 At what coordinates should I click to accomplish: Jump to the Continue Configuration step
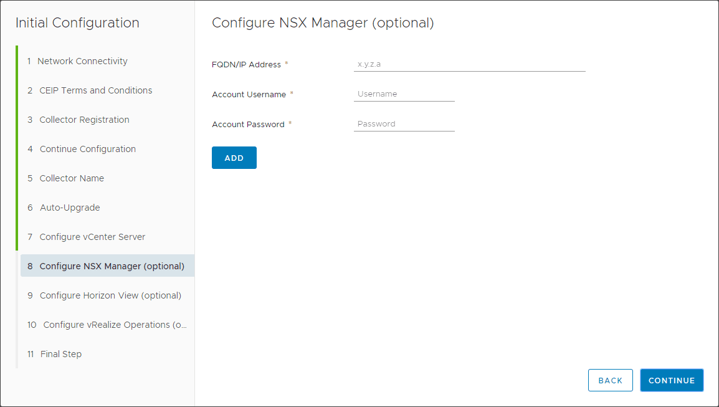(87, 149)
